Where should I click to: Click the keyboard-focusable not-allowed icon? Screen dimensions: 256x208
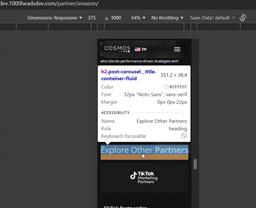point(184,136)
